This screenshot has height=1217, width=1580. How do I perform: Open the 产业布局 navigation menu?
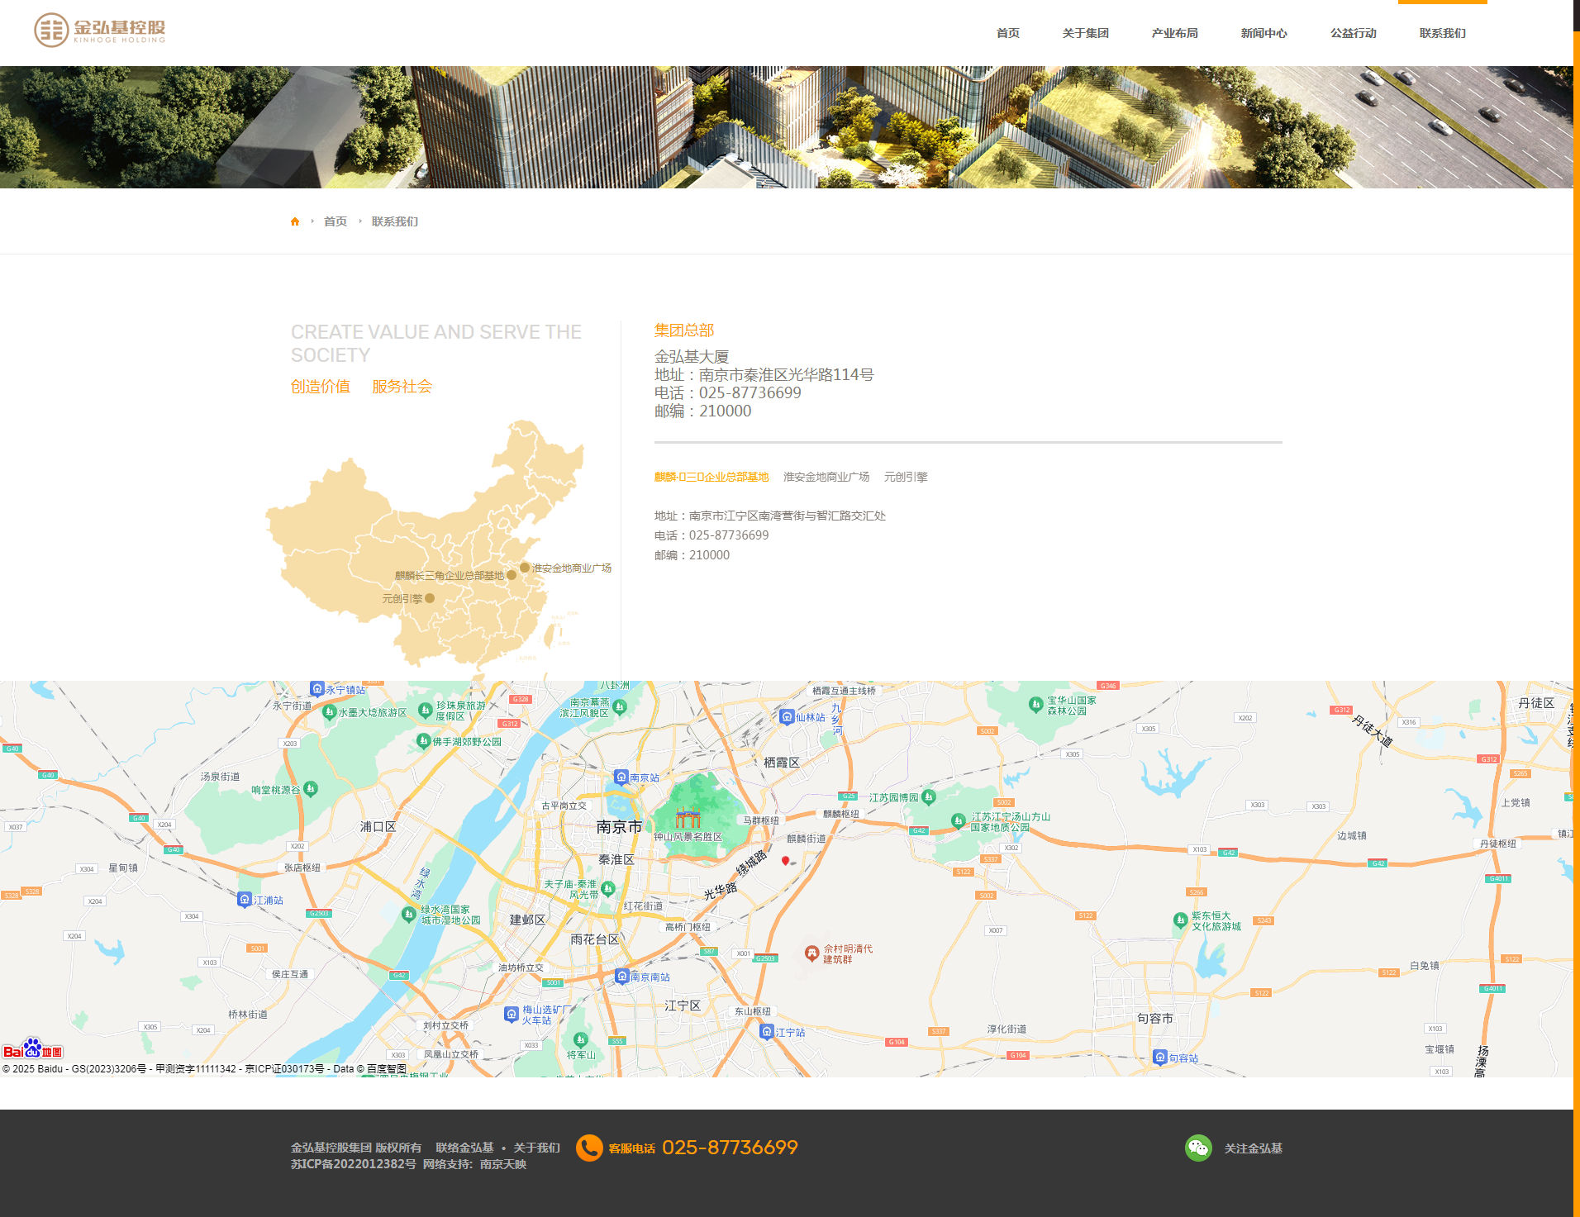(1174, 33)
